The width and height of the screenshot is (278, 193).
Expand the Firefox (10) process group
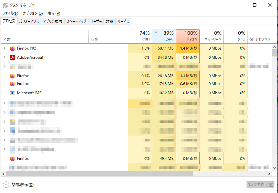click(4, 48)
